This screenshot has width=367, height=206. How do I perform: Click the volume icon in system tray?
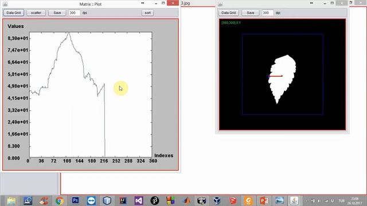coord(319,201)
